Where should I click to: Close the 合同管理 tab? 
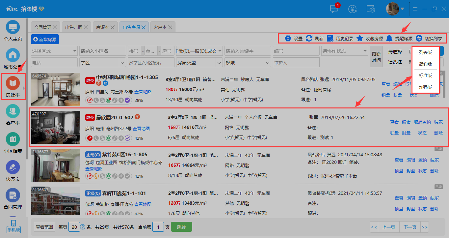coord(55,27)
